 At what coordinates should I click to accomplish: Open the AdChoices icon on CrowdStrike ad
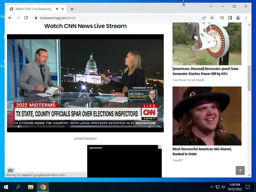[x=160, y=147]
